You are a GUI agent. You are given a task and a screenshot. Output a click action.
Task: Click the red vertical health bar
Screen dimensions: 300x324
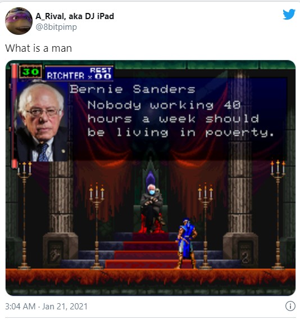click(x=14, y=116)
